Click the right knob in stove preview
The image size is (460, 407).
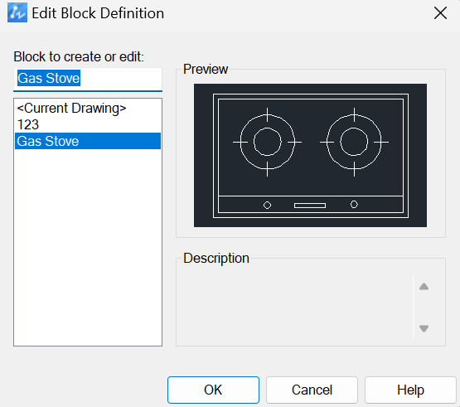pos(354,204)
